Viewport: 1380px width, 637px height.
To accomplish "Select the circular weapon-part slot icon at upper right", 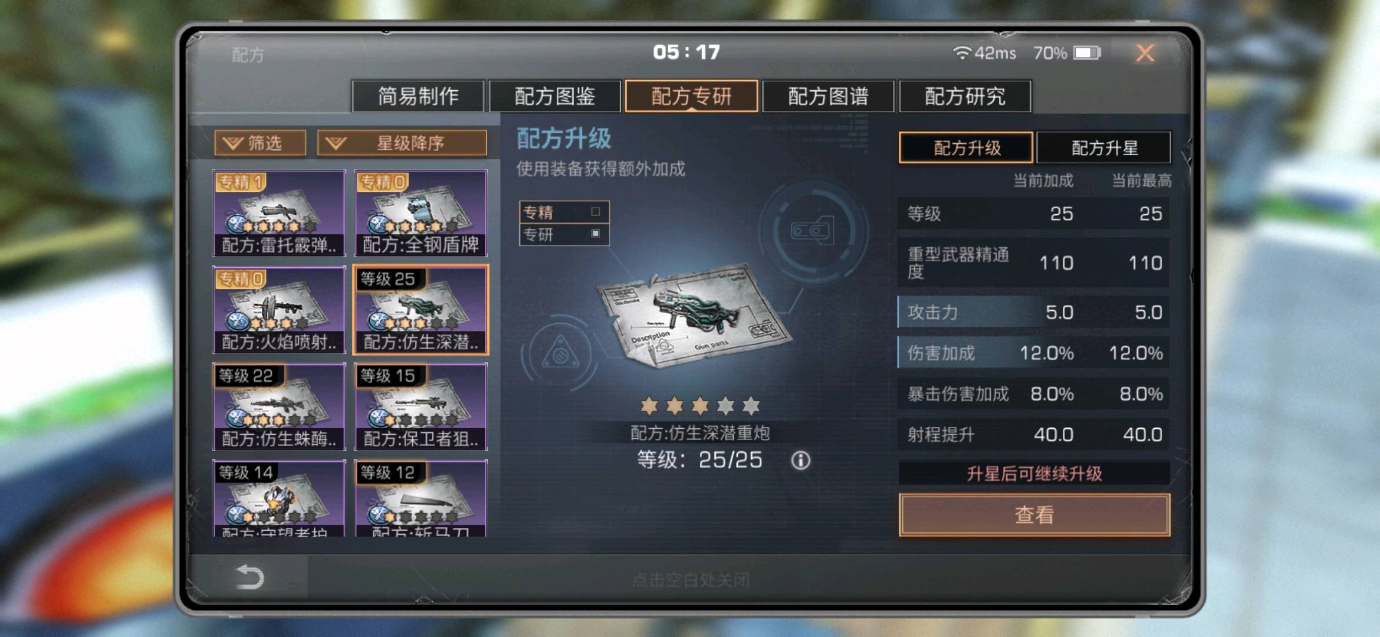I will 812,231.
